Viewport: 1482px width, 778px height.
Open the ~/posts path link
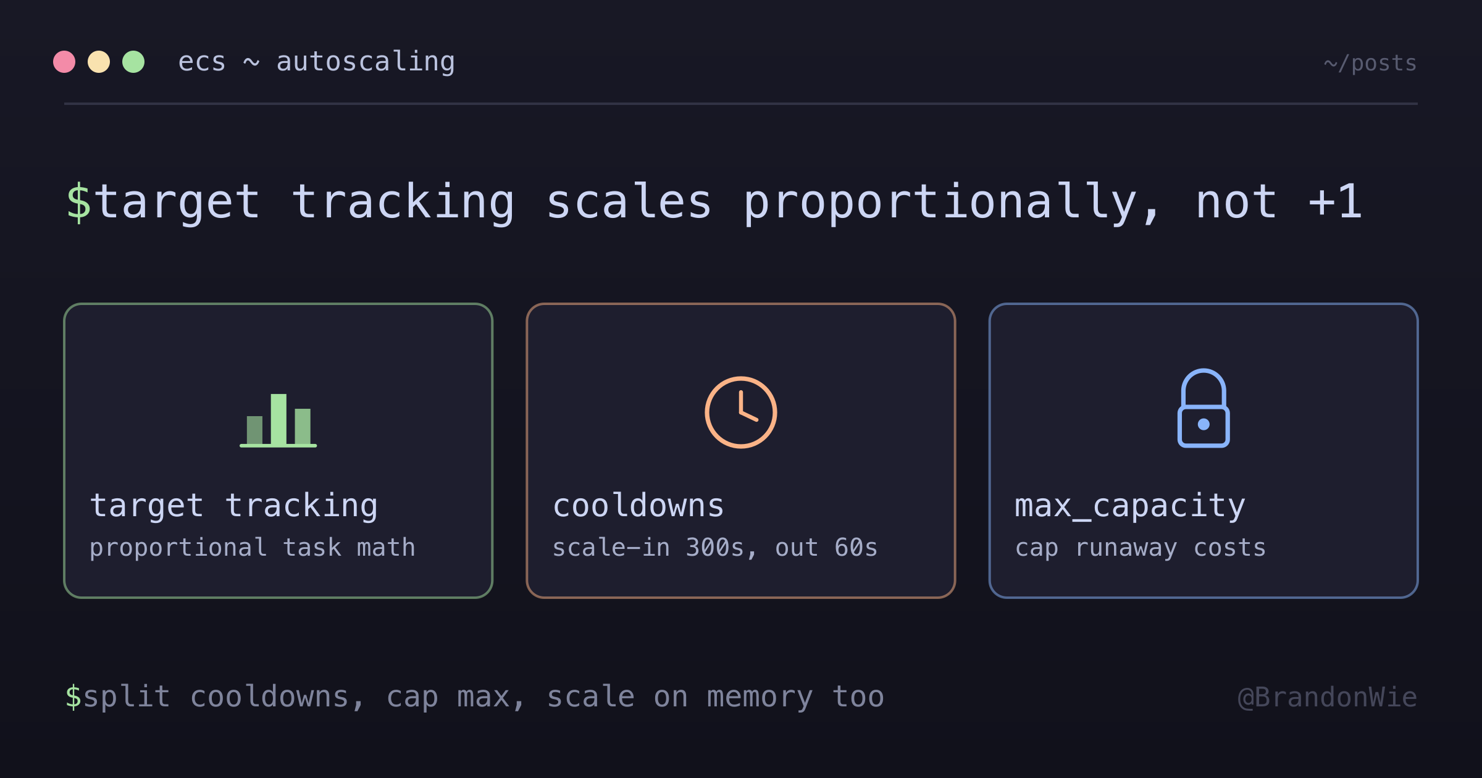pyautogui.click(x=1370, y=63)
